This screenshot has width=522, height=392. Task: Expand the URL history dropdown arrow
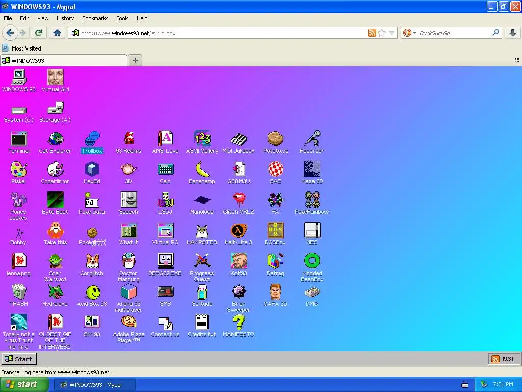click(392, 33)
